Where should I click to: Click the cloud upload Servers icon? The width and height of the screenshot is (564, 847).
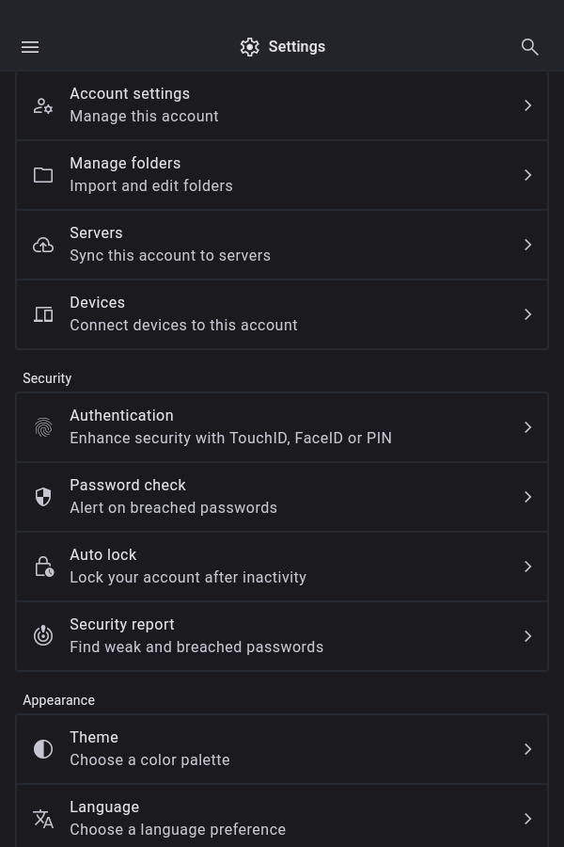[x=43, y=245]
